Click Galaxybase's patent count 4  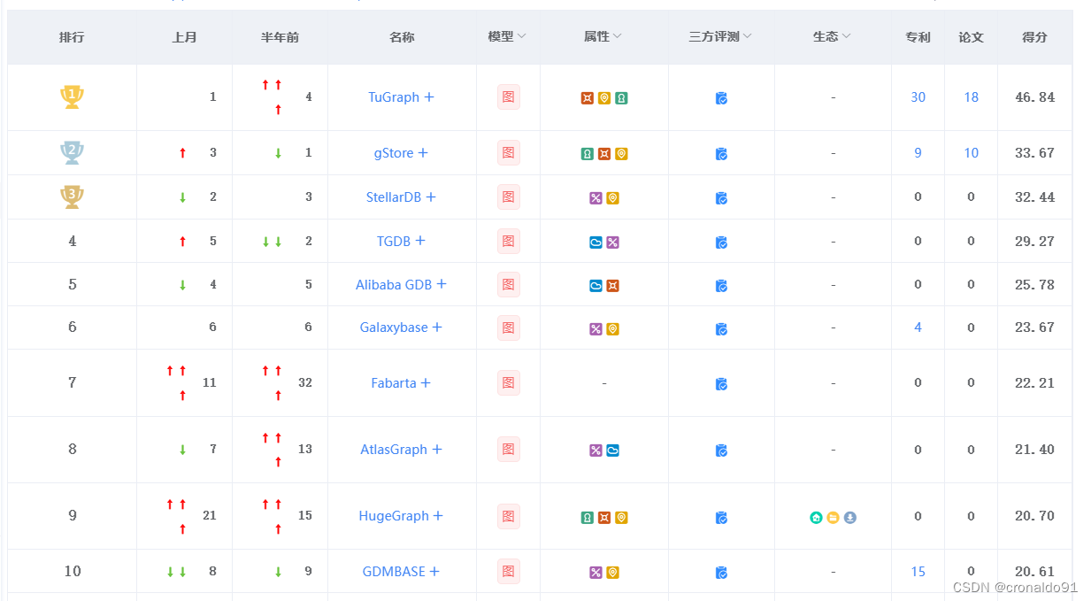[918, 327]
